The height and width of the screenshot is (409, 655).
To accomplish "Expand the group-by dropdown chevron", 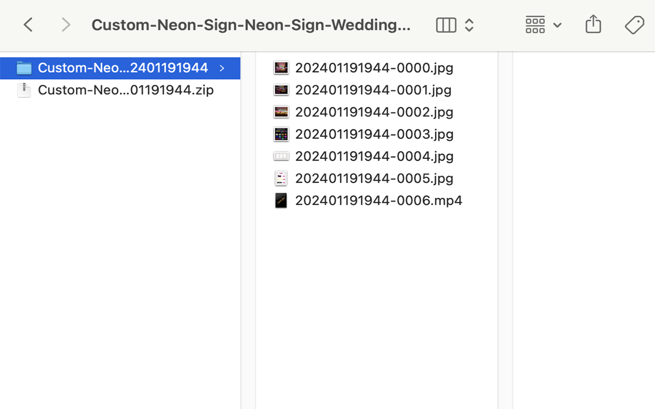I will [x=557, y=25].
